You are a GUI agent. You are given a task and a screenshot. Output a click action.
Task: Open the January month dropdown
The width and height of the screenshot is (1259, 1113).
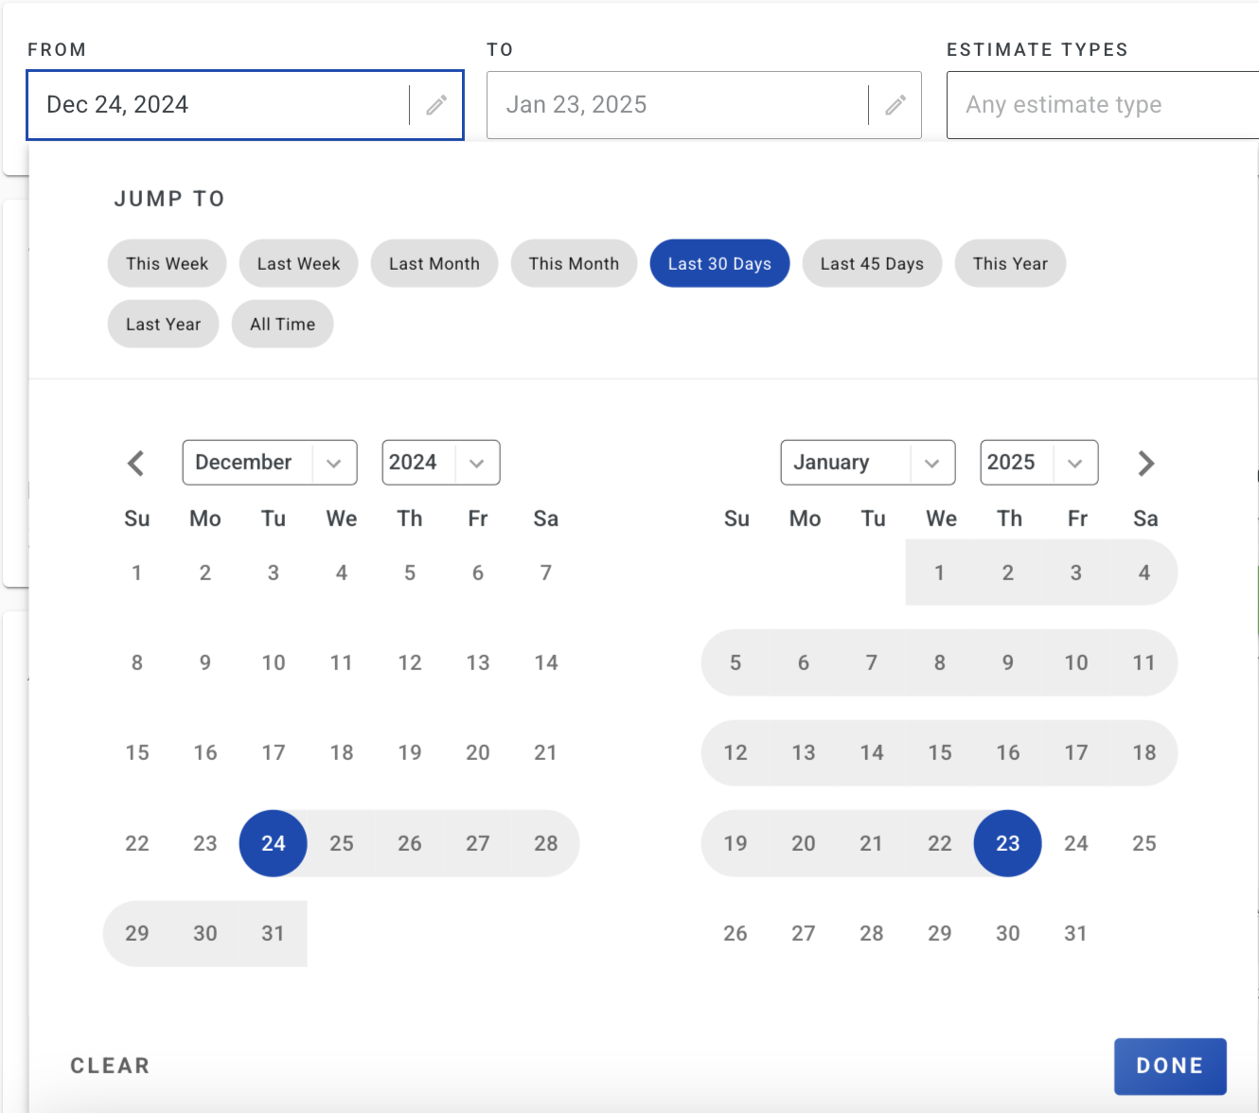(x=868, y=463)
